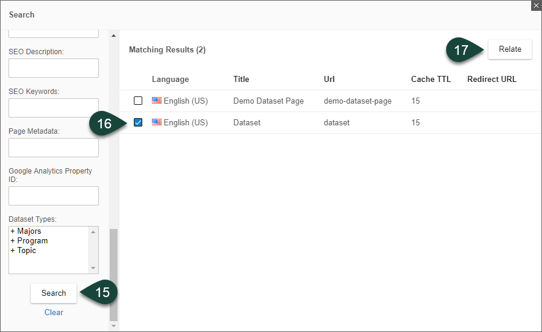
Task: Expand the Topic dataset type
Action: click(13, 251)
